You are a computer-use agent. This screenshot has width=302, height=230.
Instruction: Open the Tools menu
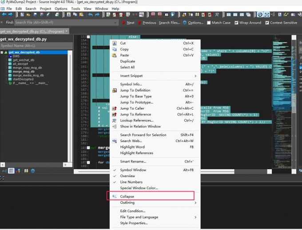pos(75,9)
